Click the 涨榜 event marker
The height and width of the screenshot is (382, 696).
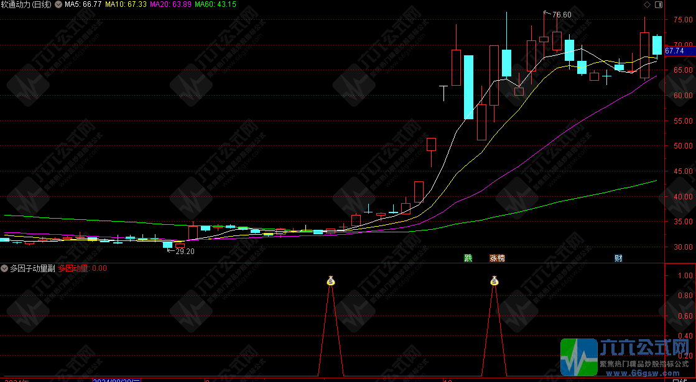pyautogui.click(x=497, y=258)
